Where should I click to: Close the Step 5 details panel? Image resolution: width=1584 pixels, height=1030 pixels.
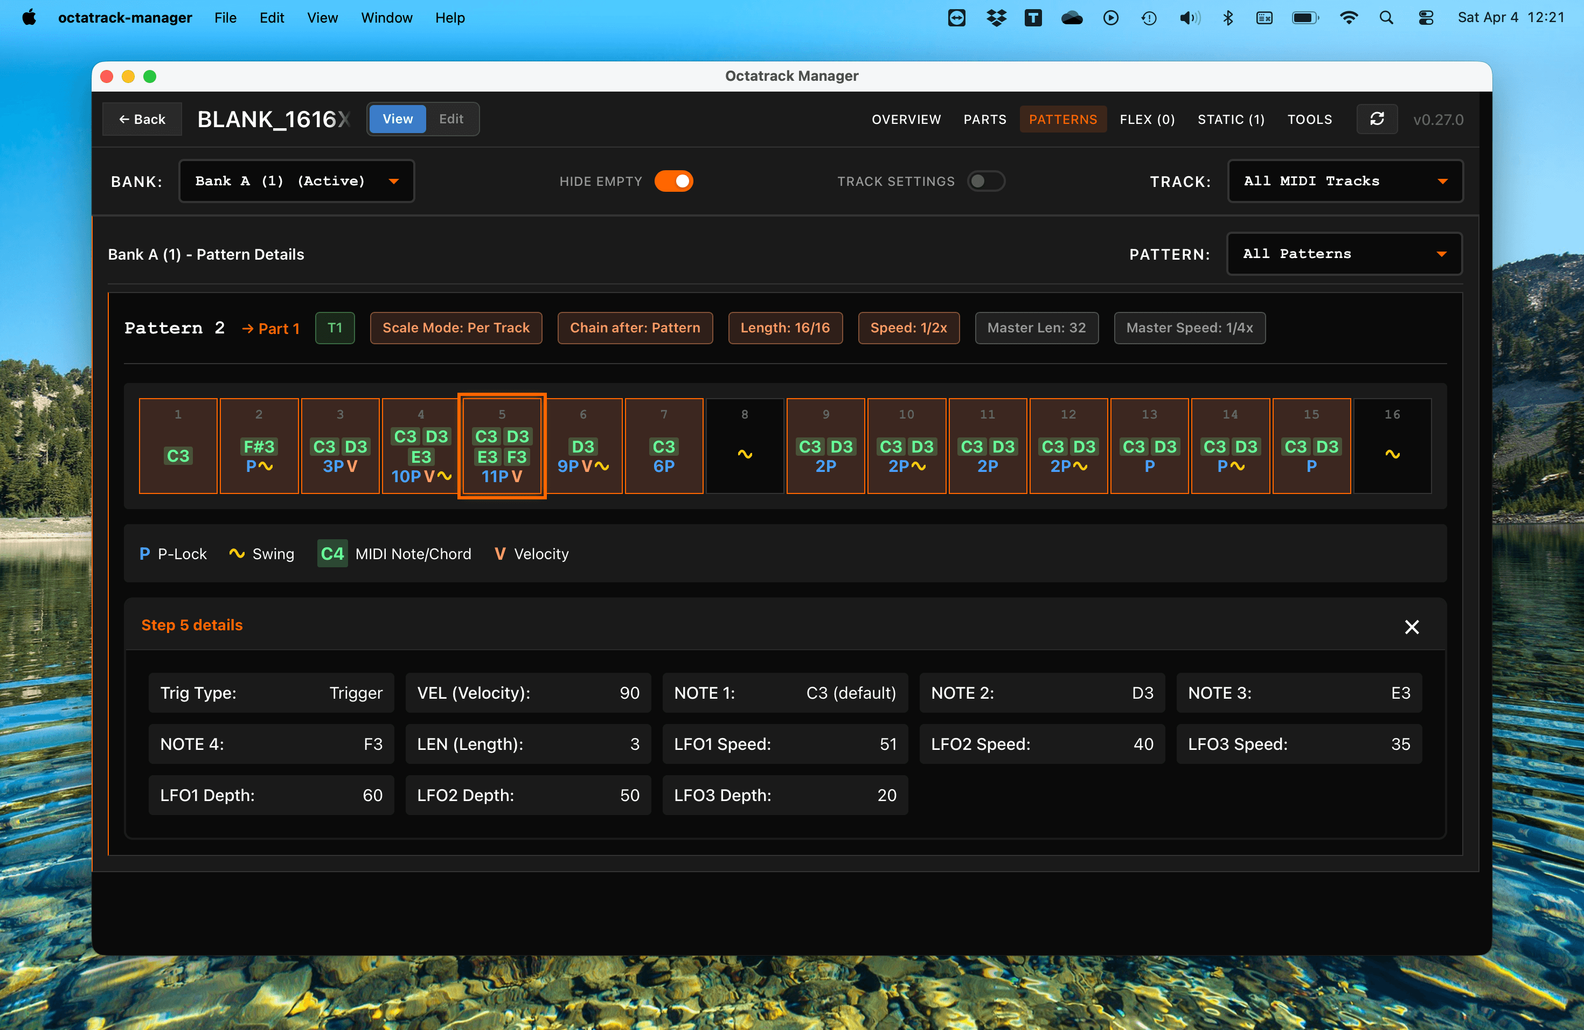1412,626
